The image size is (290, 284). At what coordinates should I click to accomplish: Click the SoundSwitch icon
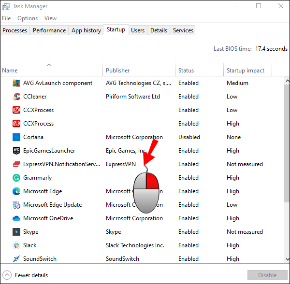pyautogui.click(x=16, y=259)
